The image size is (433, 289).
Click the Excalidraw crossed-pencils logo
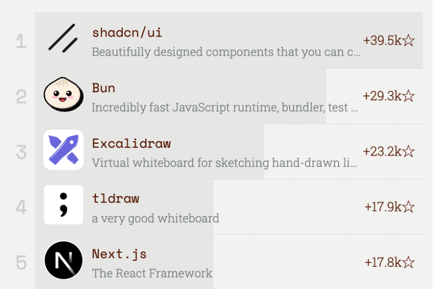tap(63, 150)
